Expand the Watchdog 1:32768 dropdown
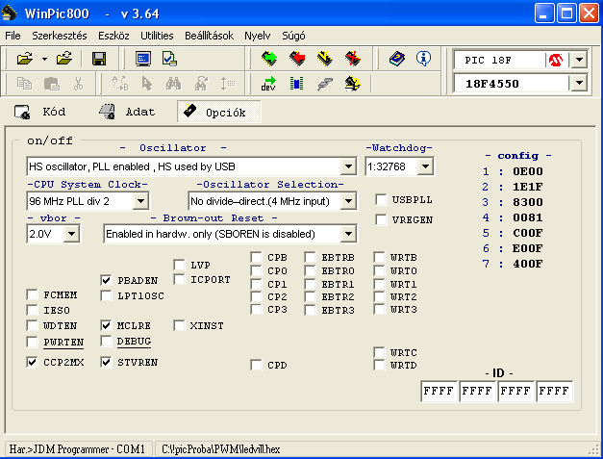603x459 pixels. tap(425, 166)
